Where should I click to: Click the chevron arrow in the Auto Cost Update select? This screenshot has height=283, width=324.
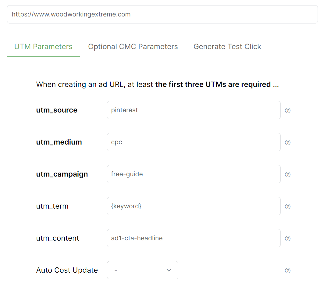[169, 270]
